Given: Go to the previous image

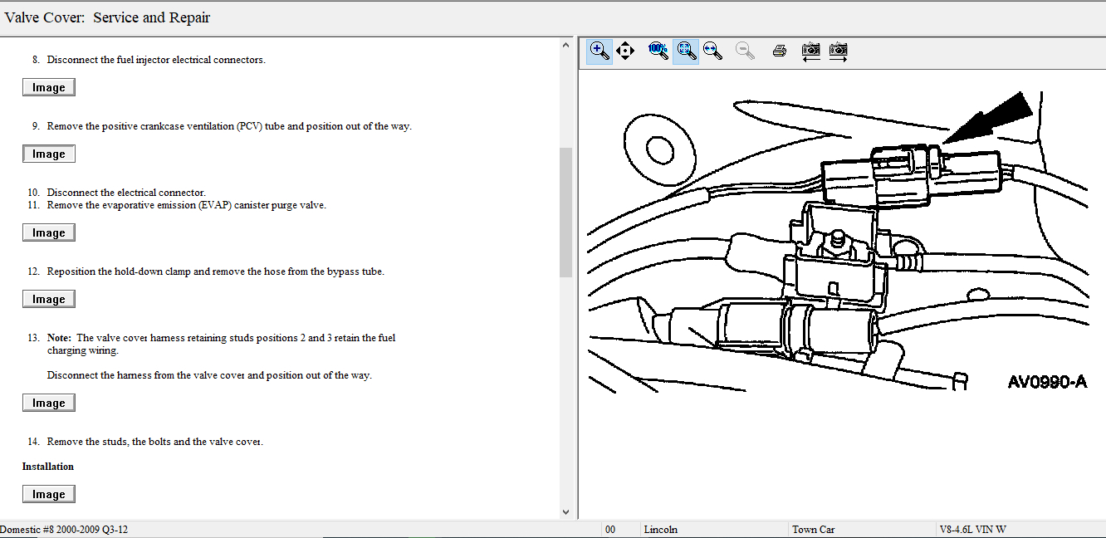Looking at the screenshot, I should coord(811,51).
